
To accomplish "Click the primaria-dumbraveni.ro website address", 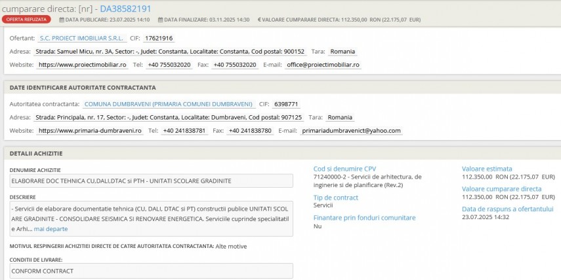I will (x=90, y=130).
